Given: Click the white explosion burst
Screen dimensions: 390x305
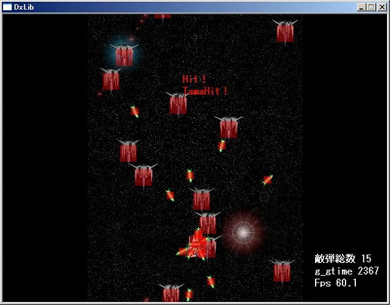Looking at the screenshot, I should (x=243, y=233).
